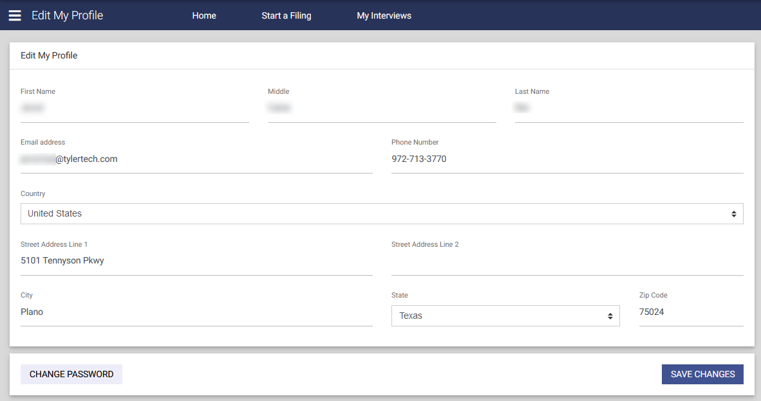Click the Change Password button
This screenshot has width=761, height=401.
[x=71, y=374]
